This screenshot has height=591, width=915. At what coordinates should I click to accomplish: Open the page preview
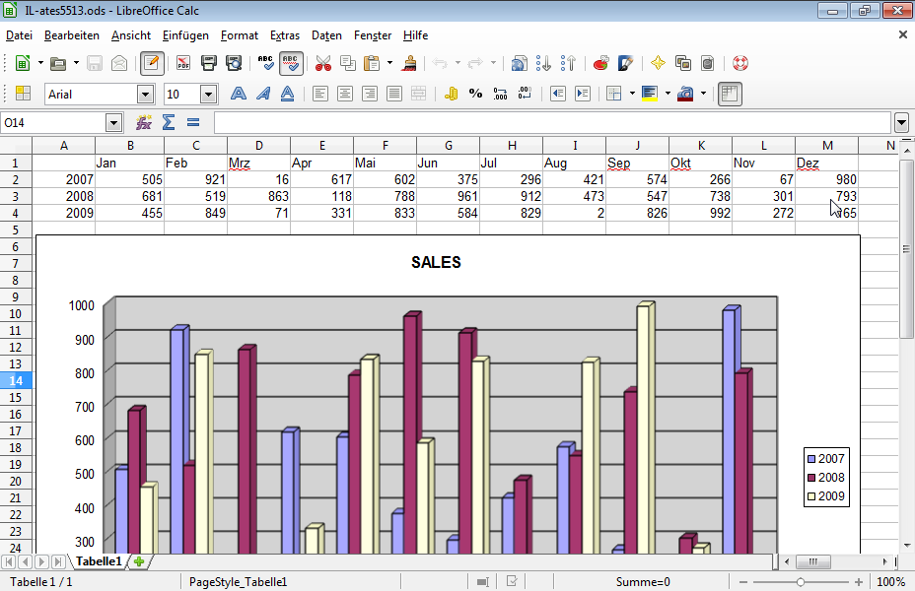234,63
